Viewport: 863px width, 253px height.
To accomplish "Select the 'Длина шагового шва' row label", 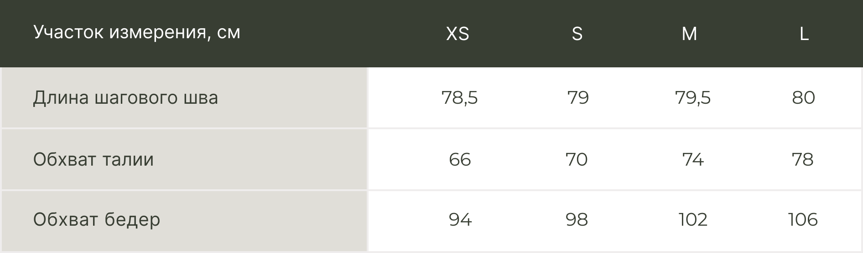I will pyautogui.click(x=125, y=98).
